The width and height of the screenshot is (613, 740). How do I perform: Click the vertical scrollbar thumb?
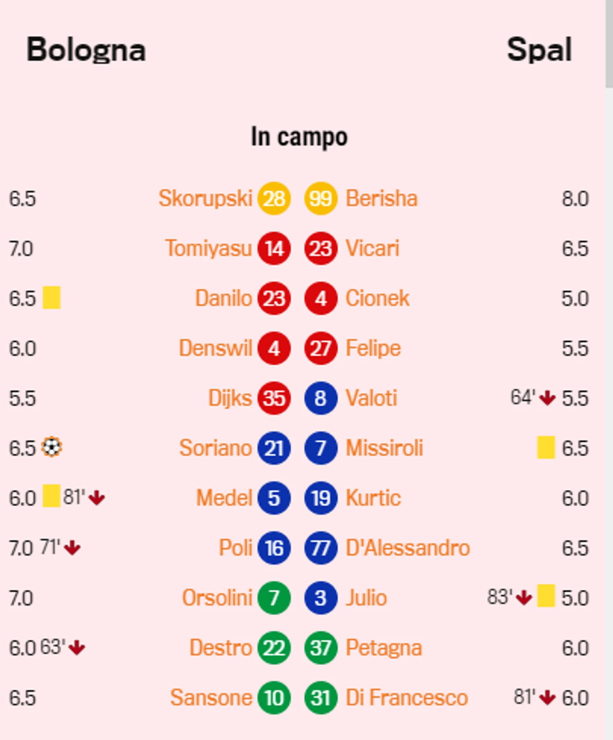pos(609,44)
